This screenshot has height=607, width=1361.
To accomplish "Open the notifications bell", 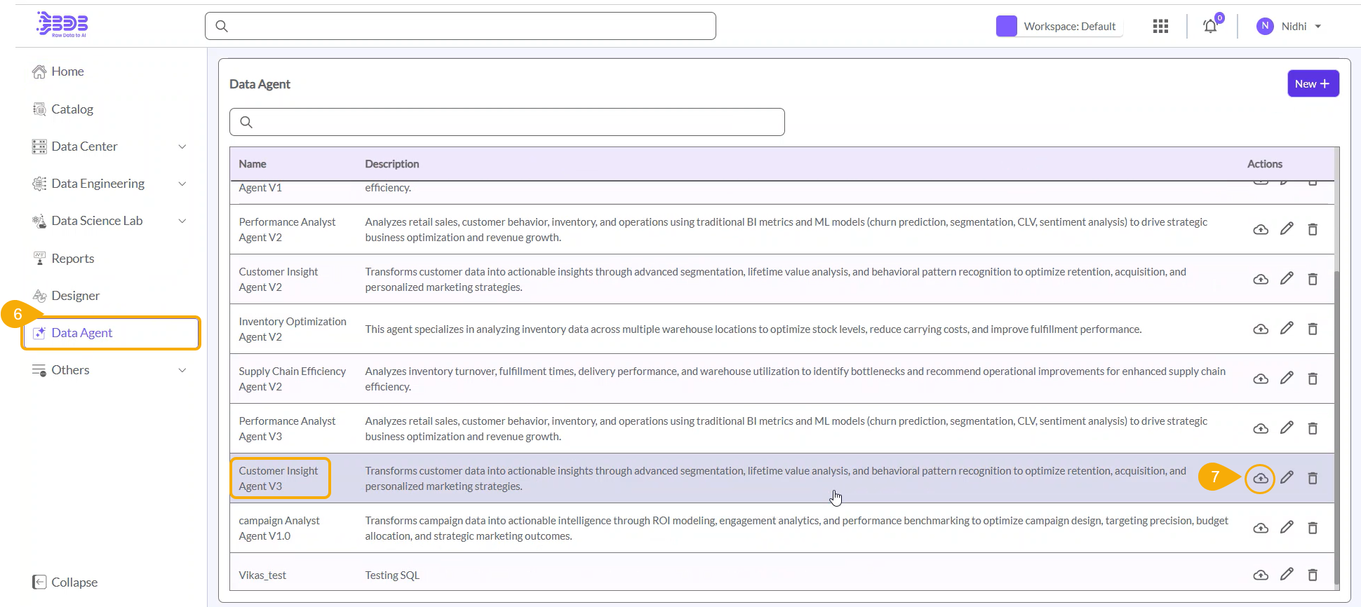I will pyautogui.click(x=1210, y=27).
